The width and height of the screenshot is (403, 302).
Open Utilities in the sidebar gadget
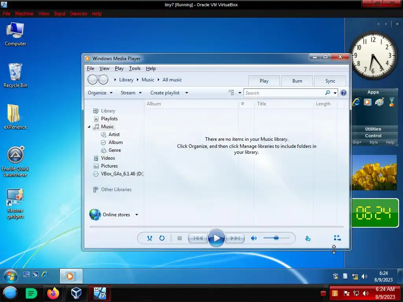click(373, 129)
